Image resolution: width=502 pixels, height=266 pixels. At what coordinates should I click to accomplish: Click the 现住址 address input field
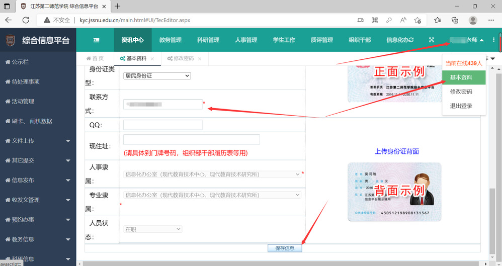191,140
